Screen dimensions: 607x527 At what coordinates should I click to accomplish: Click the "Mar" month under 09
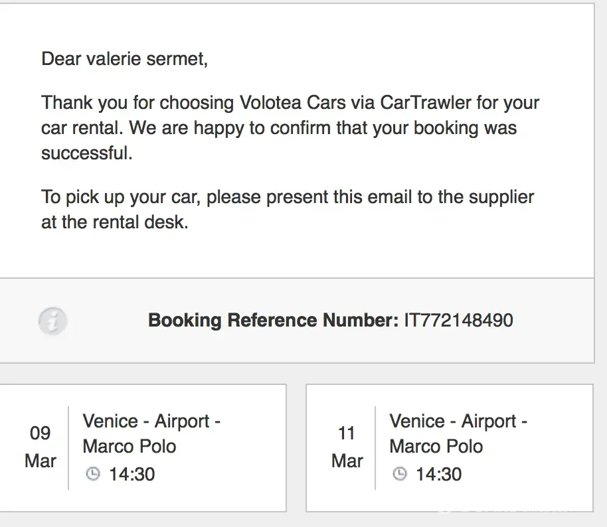coord(41,461)
